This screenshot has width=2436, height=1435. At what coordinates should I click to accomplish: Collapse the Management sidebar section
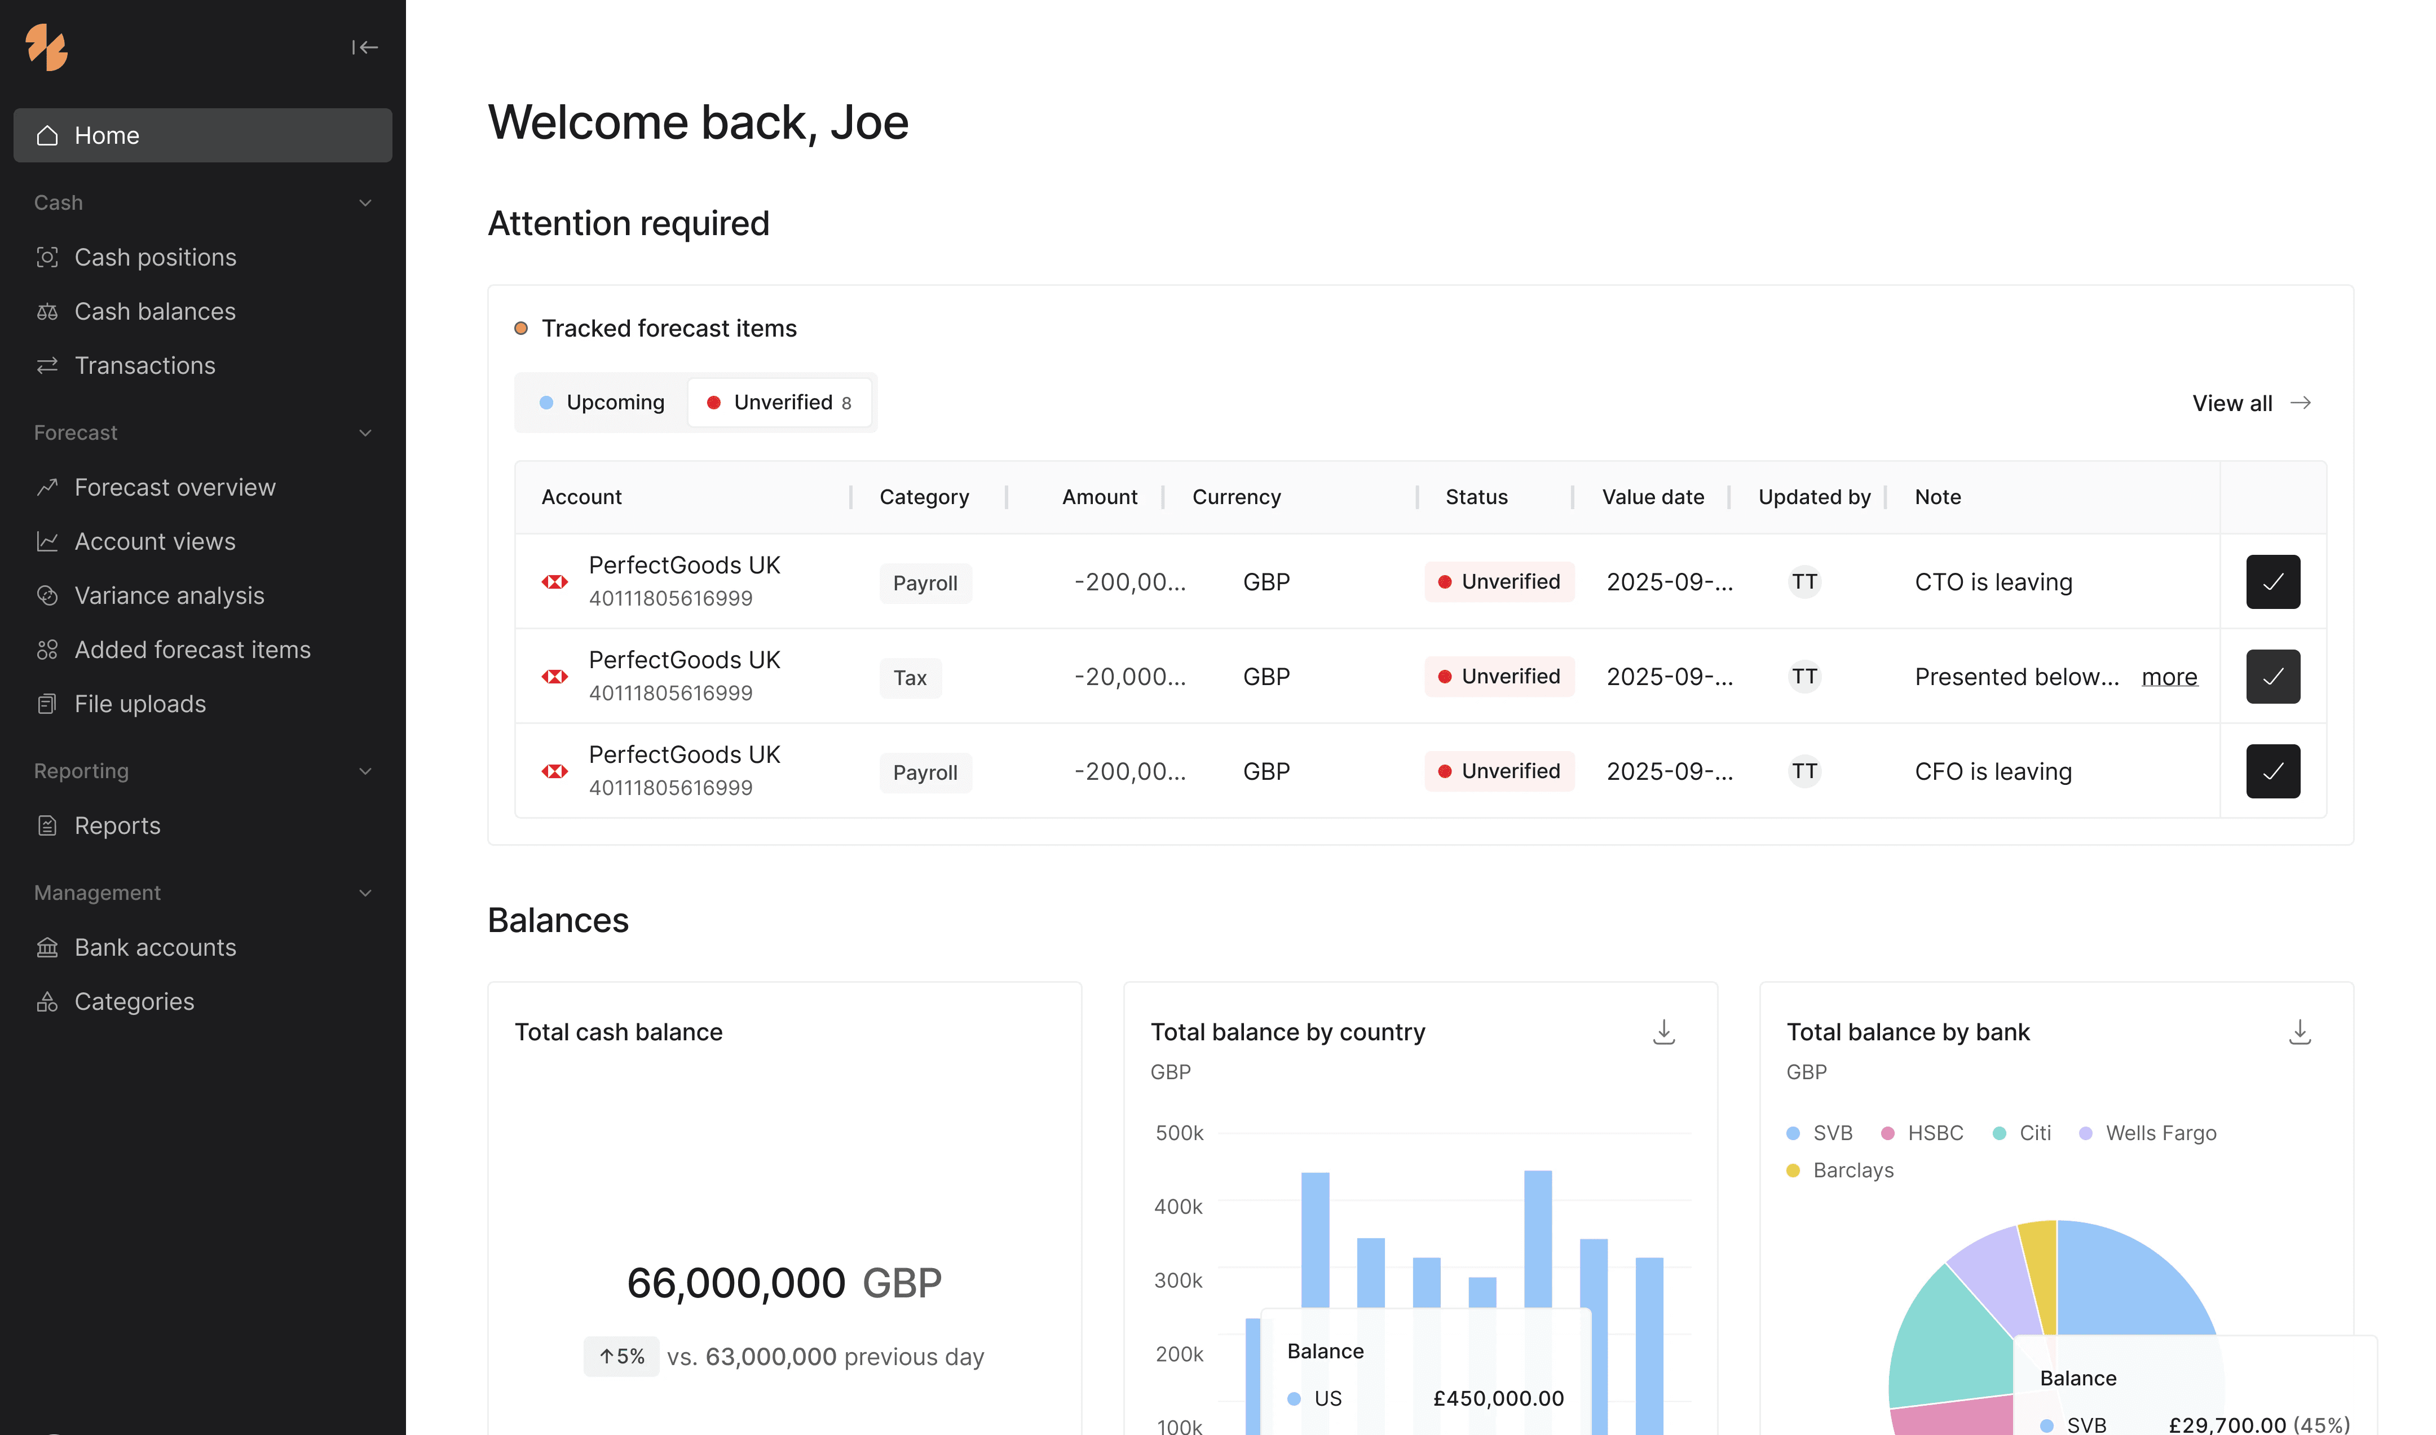pyautogui.click(x=365, y=894)
